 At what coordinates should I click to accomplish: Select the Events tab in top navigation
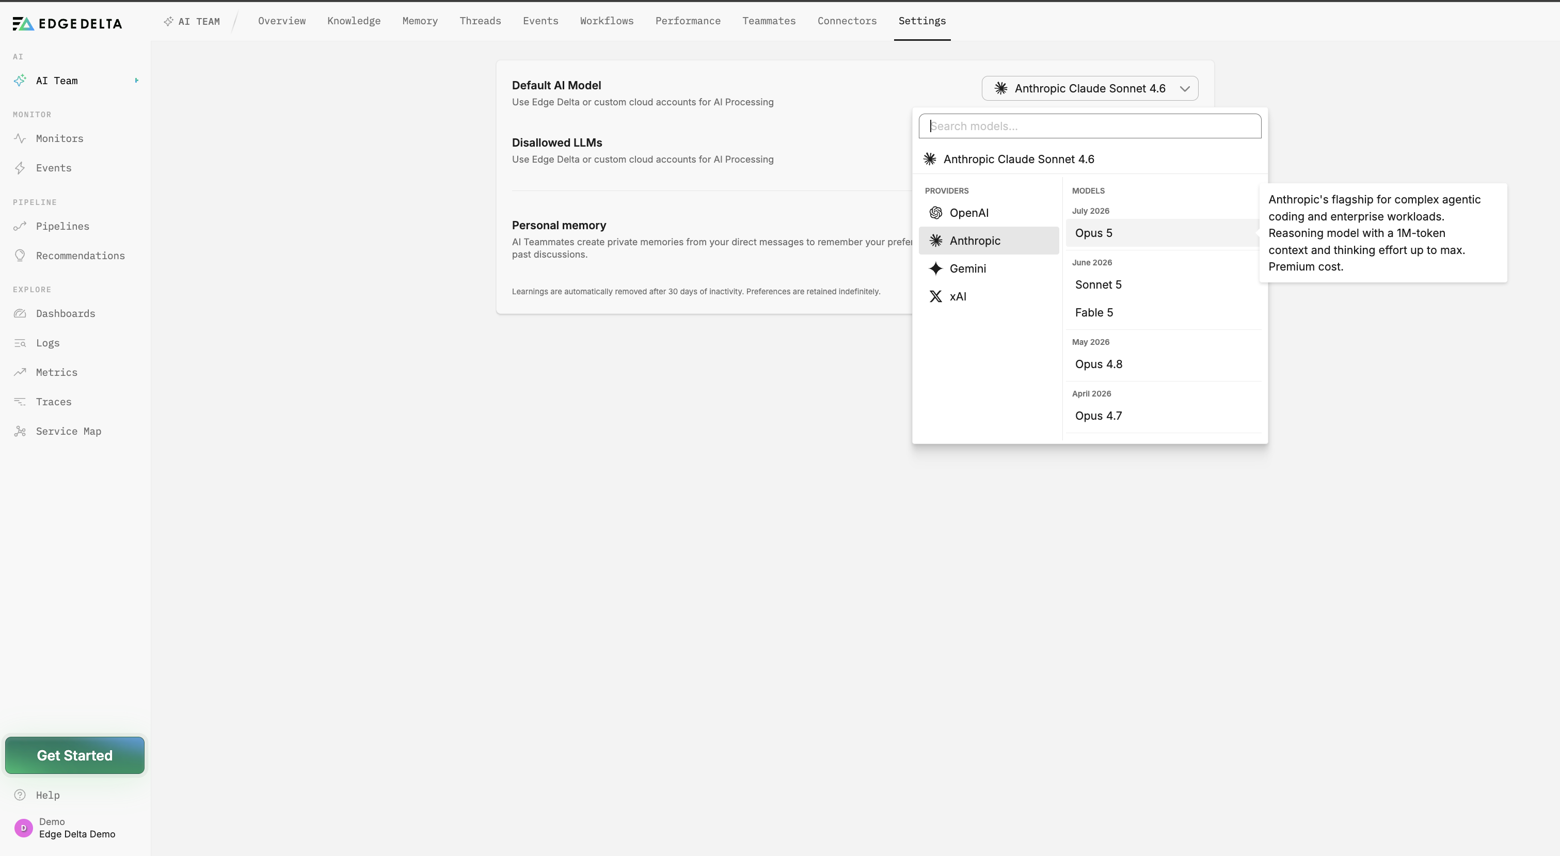point(540,21)
